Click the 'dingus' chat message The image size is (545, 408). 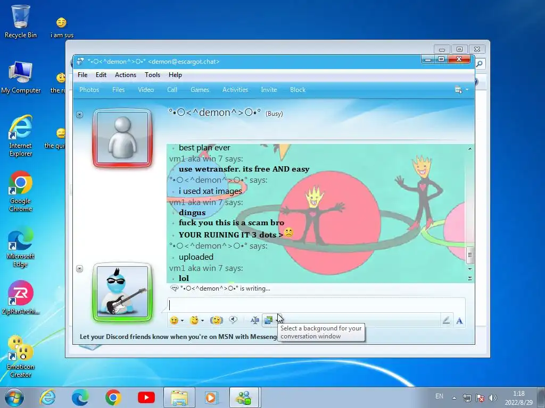pyautogui.click(x=192, y=212)
